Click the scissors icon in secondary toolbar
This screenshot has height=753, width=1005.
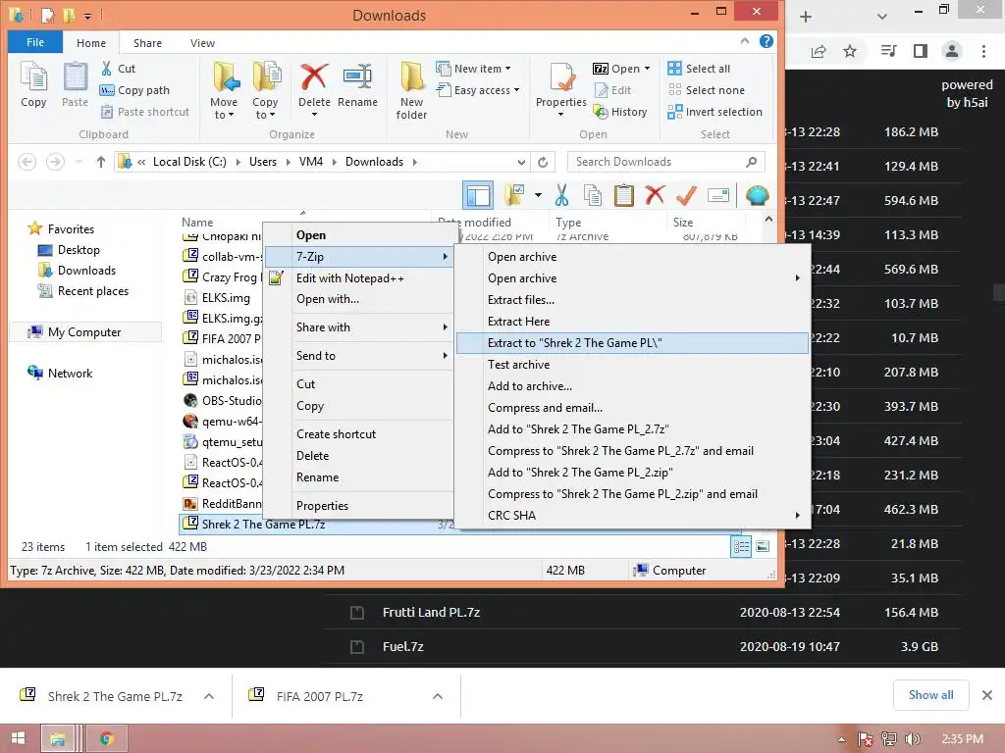pyautogui.click(x=561, y=195)
